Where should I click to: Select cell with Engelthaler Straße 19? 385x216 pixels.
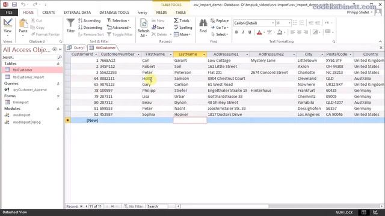pyautogui.click(x=229, y=91)
